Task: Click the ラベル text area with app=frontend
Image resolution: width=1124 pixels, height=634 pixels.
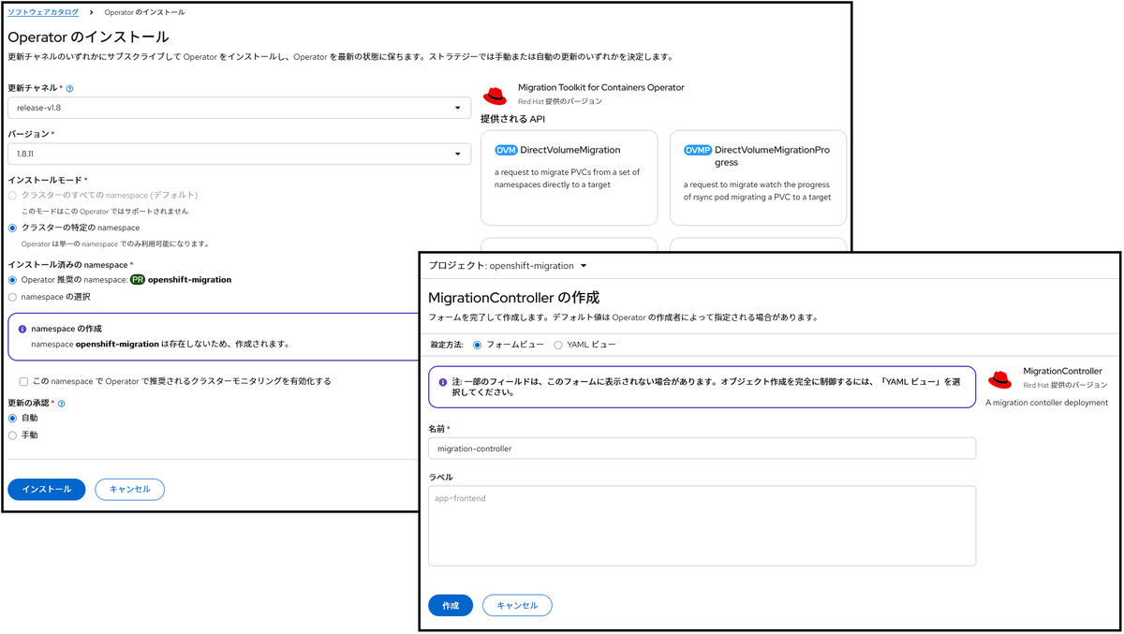Action: (702, 525)
